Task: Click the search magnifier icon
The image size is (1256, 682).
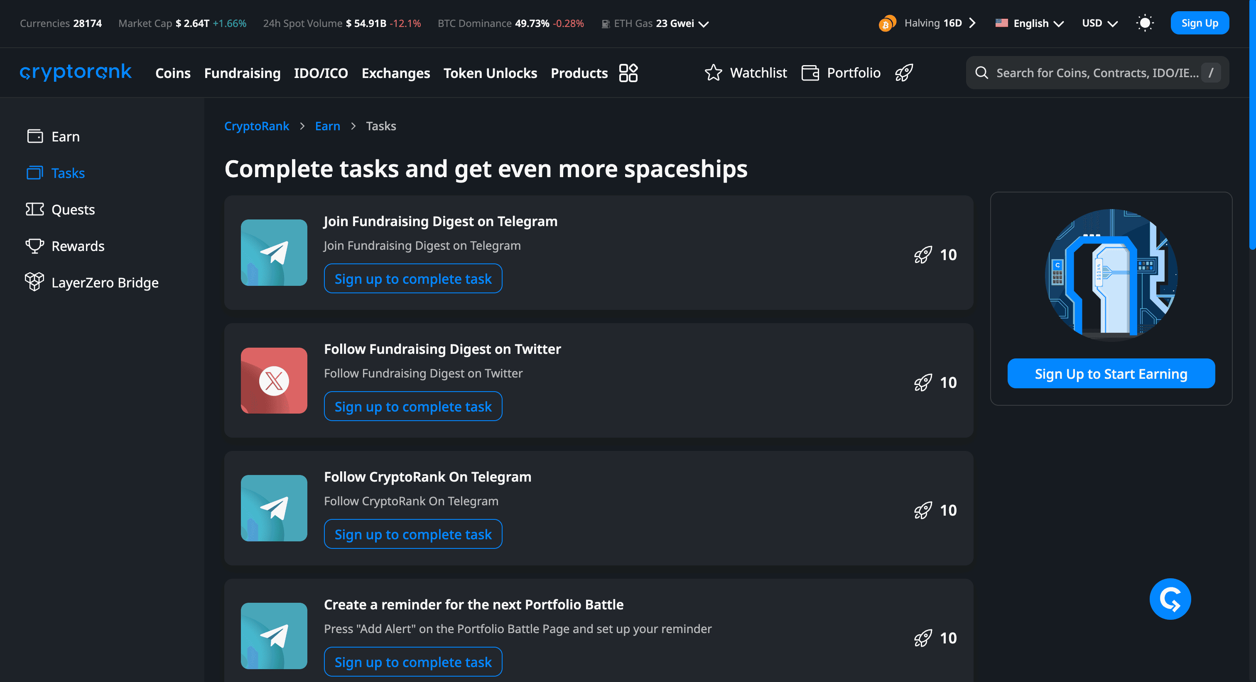Action: 981,73
